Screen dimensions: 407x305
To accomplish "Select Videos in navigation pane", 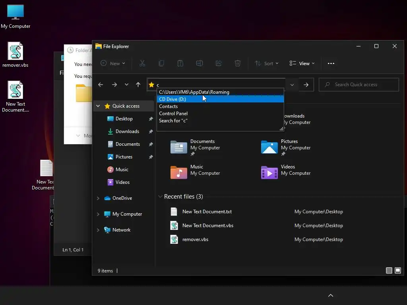I will pyautogui.click(x=122, y=182).
